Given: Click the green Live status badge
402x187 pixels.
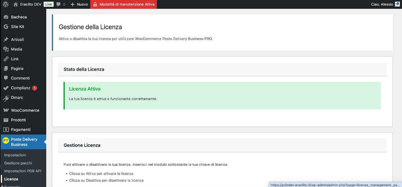Looking at the screenshot, I should [x=48, y=4].
